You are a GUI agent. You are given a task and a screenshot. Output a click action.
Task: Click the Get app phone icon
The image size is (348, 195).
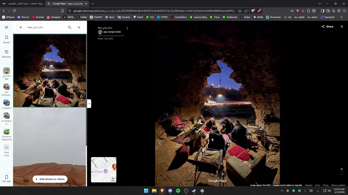[7, 177]
